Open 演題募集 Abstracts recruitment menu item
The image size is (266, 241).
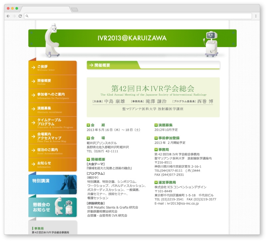point(53,110)
